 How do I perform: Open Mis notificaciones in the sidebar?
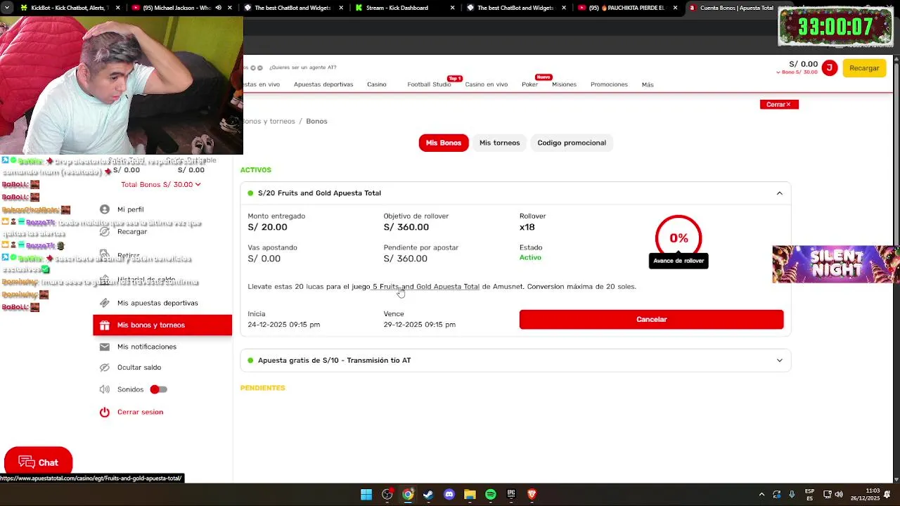[147, 347]
